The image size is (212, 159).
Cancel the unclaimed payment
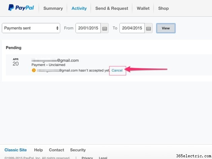(117, 70)
